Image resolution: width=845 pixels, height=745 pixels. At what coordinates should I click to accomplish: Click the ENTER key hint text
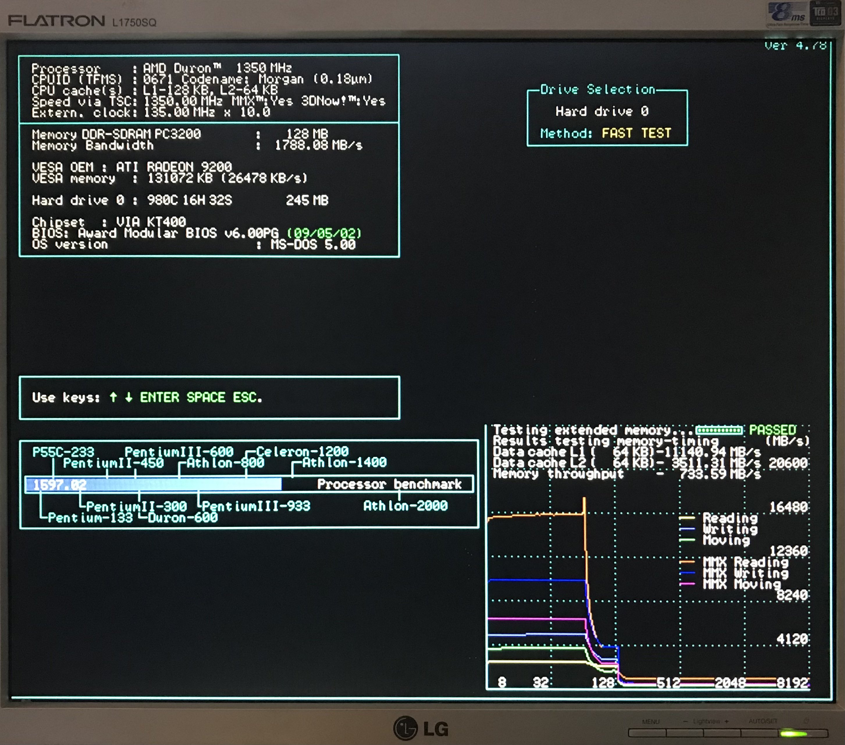click(x=159, y=397)
